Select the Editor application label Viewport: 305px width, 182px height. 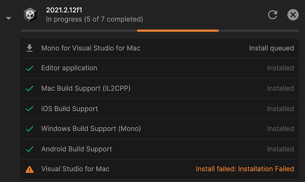[x=69, y=68]
